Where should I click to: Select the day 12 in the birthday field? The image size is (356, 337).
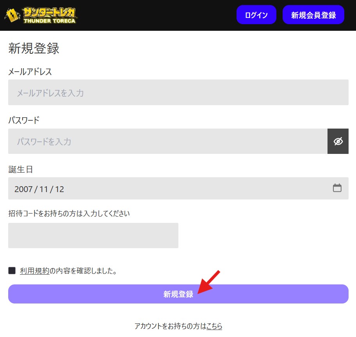(x=59, y=189)
